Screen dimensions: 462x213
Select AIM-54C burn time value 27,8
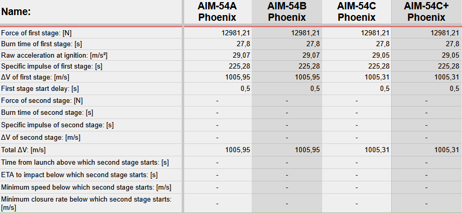(x=382, y=44)
